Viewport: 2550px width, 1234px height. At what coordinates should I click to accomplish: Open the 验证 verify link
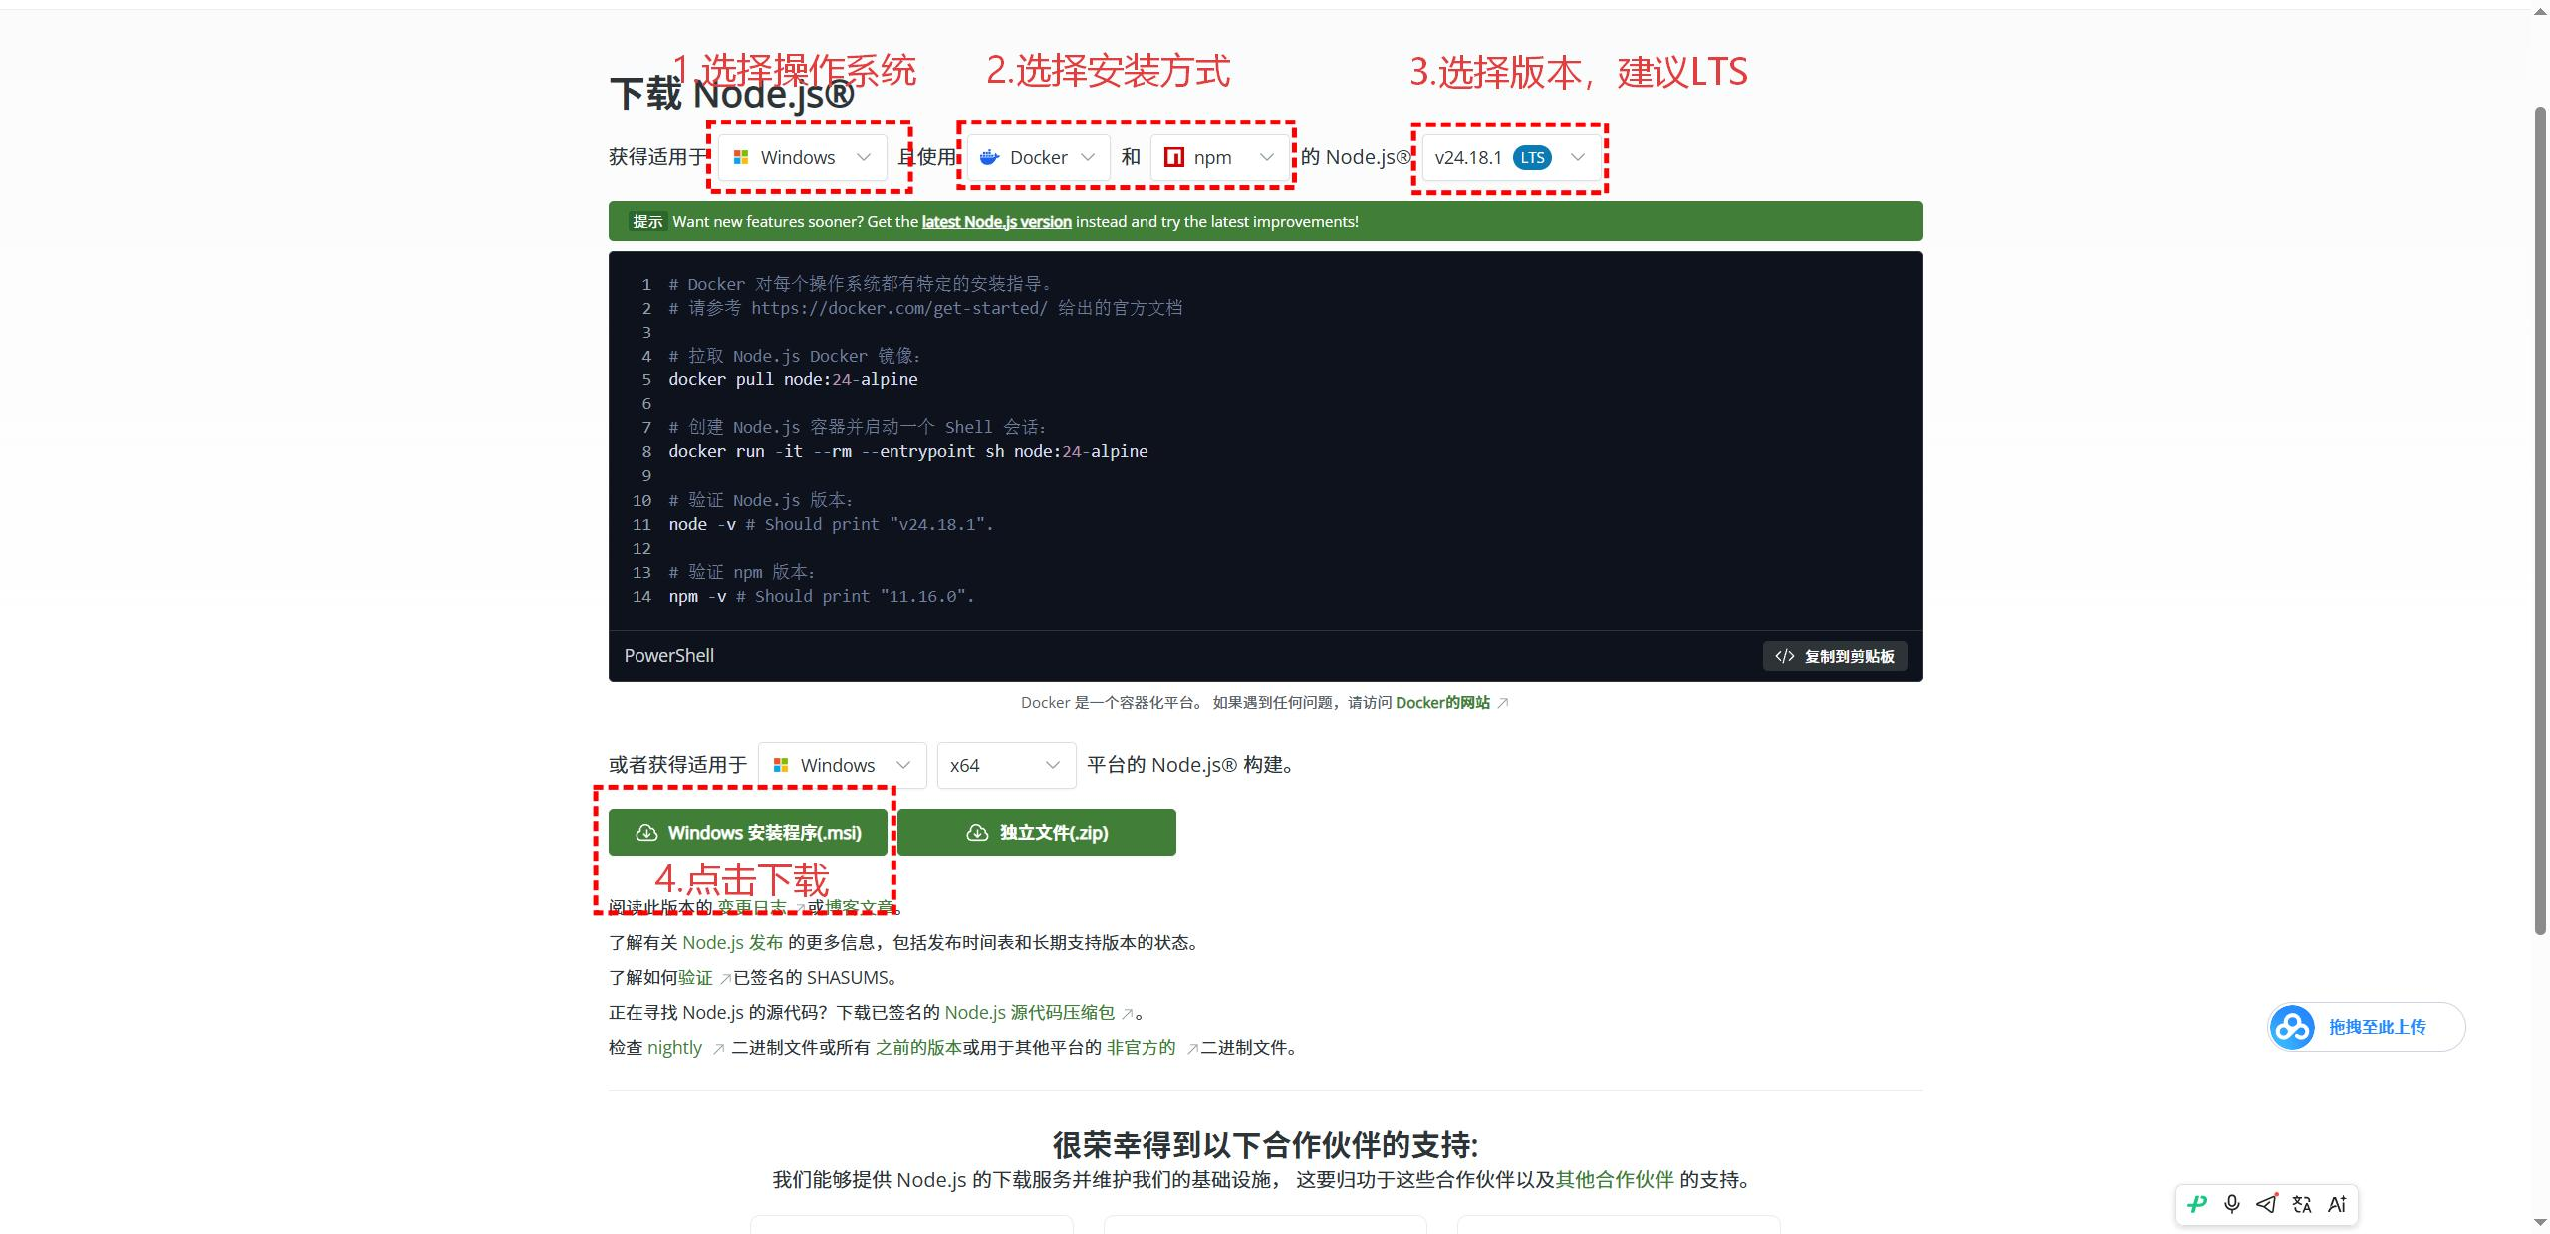(x=695, y=977)
